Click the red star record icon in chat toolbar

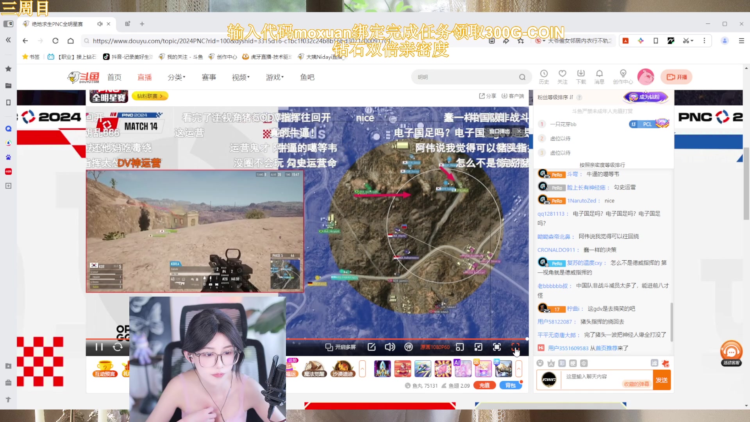click(666, 363)
